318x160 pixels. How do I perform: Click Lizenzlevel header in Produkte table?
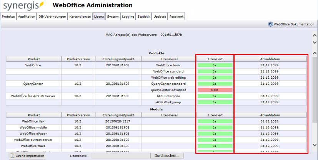169,59
